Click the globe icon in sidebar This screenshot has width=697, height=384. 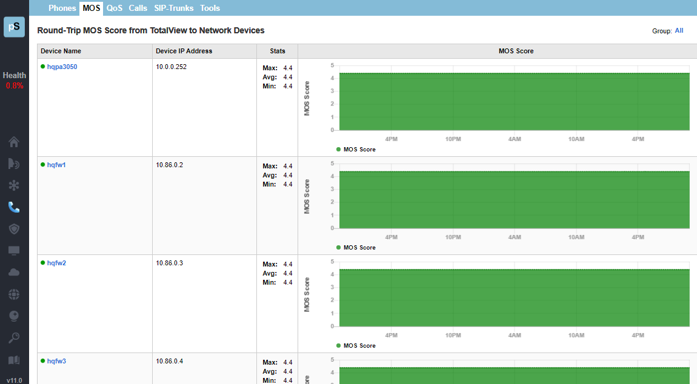coord(14,294)
